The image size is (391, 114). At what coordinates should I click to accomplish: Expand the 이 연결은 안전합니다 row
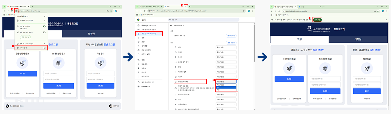[x=31, y=20]
